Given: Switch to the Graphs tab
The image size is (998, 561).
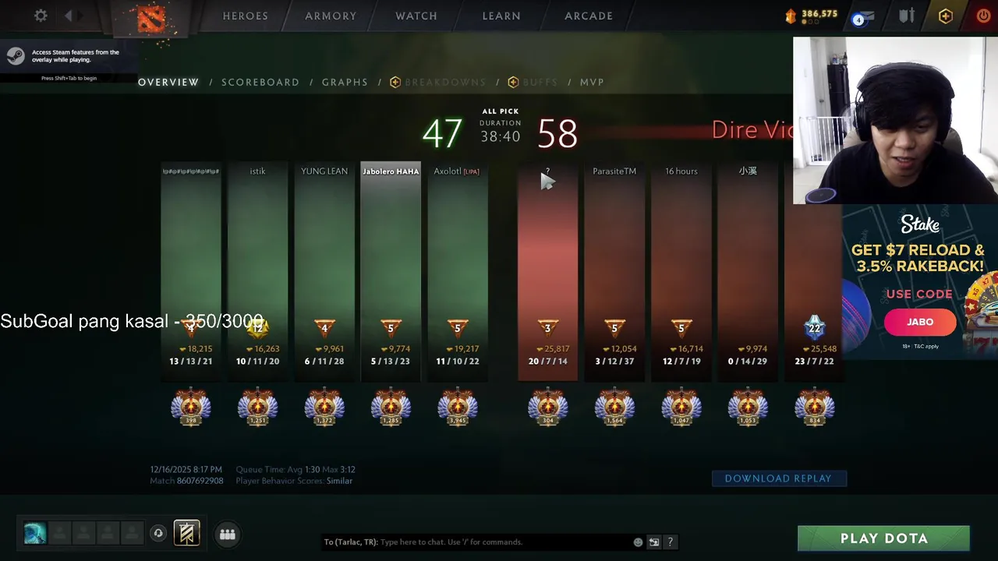Looking at the screenshot, I should coord(345,82).
